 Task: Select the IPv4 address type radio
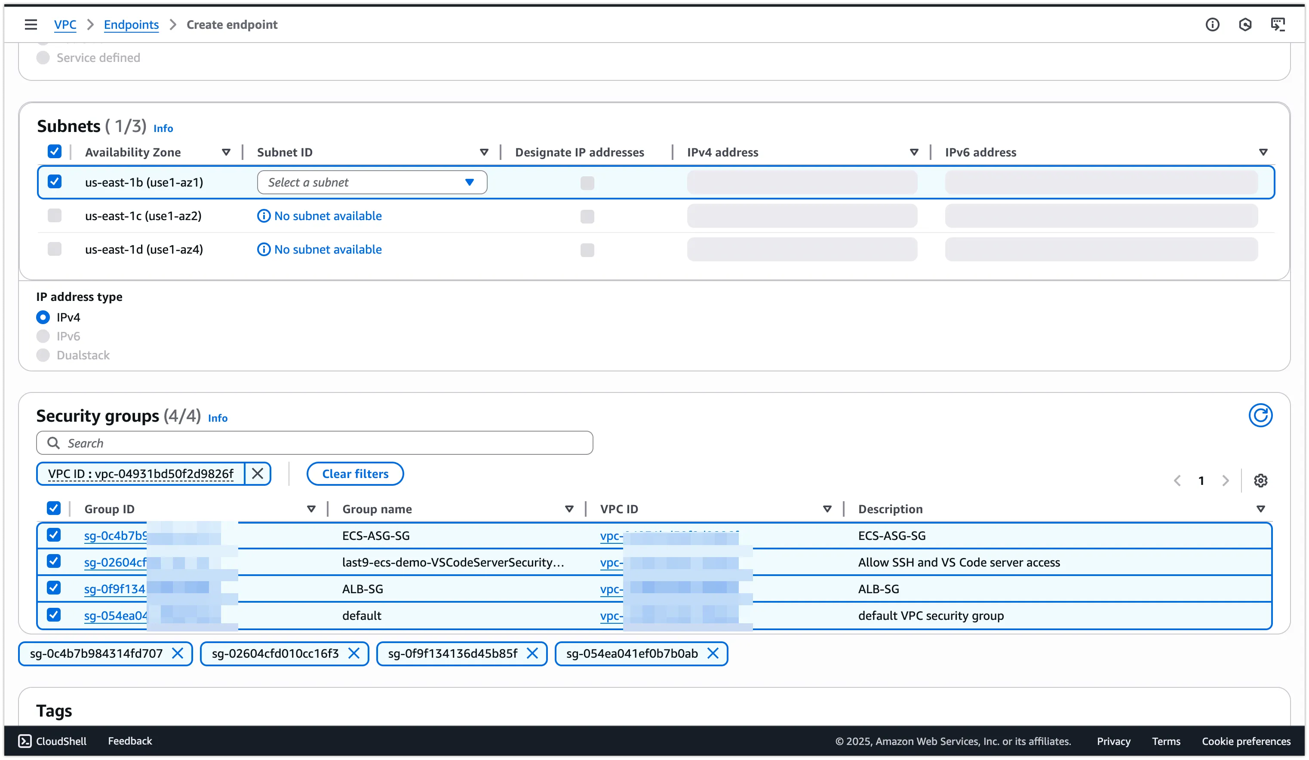43,317
